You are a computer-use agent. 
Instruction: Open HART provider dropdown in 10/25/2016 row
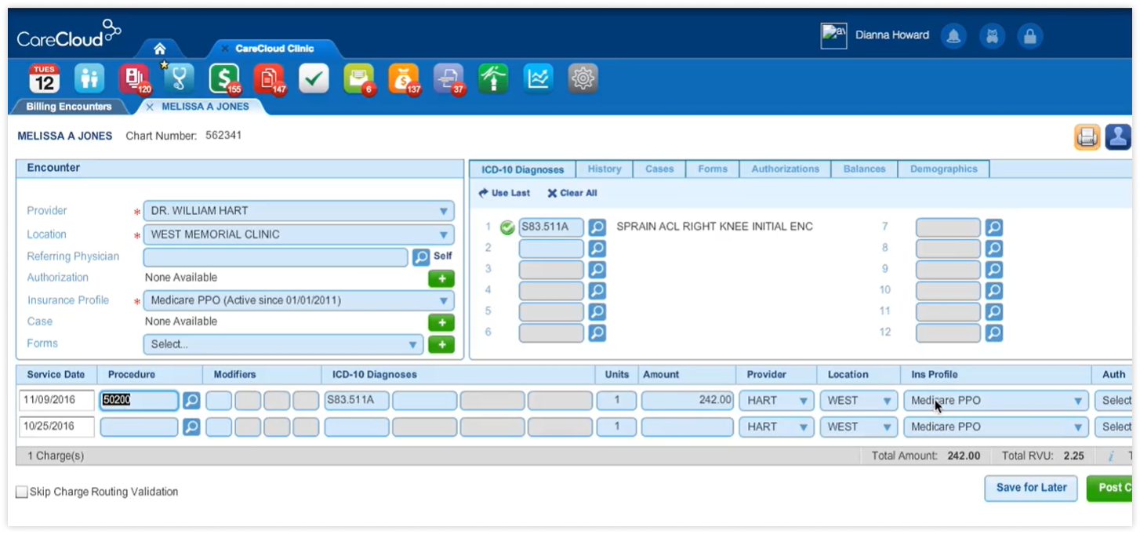click(778, 427)
